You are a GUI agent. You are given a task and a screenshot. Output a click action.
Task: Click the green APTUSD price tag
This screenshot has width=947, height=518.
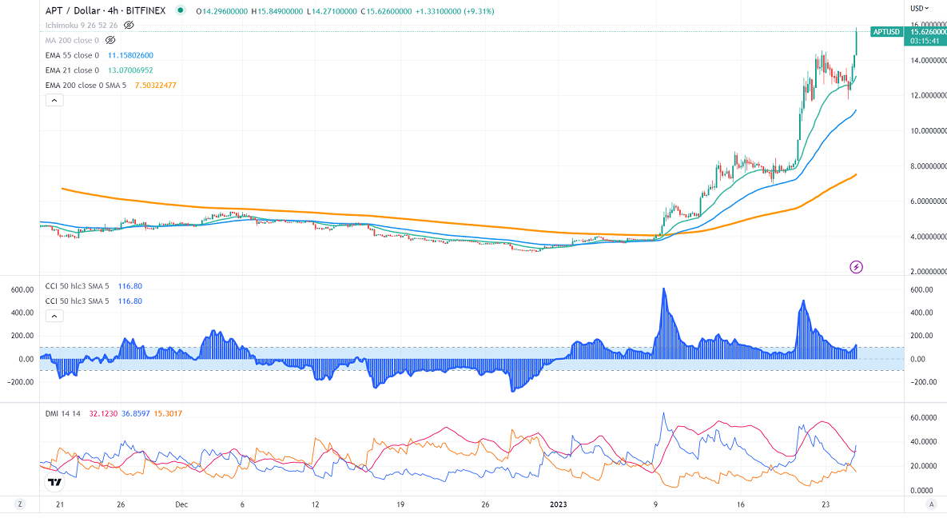point(886,32)
